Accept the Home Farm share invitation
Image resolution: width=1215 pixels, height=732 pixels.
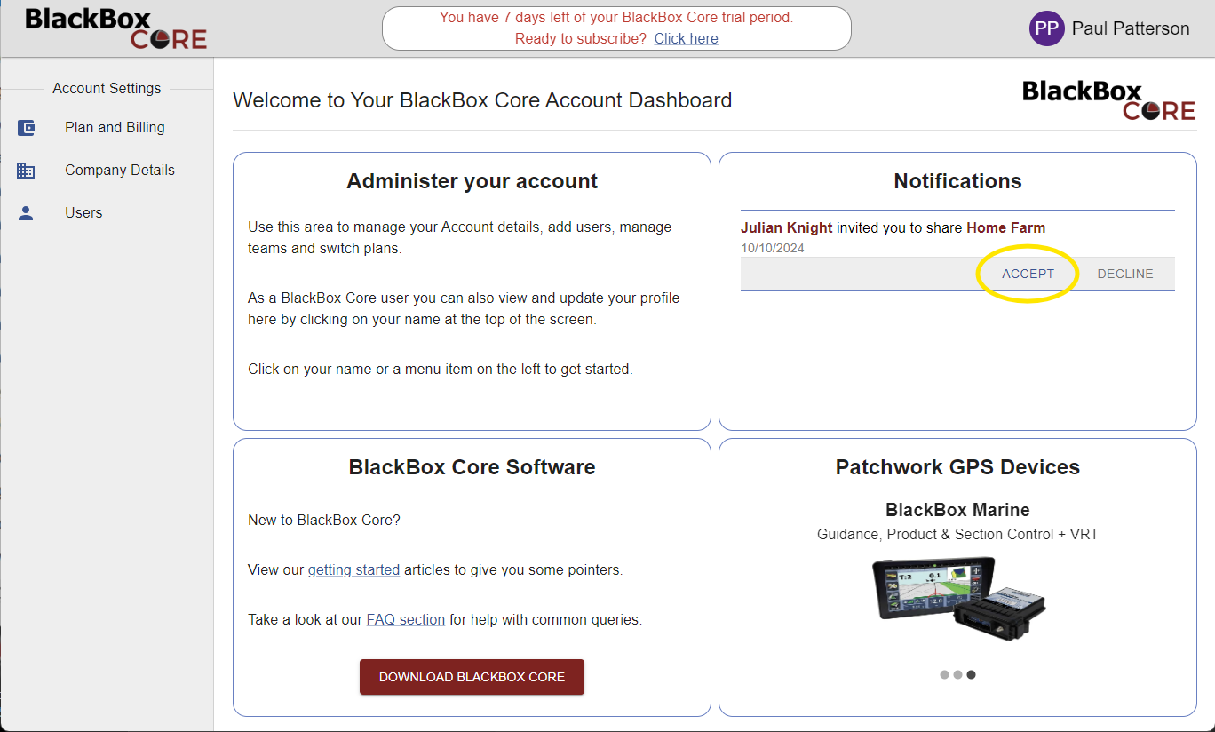(1028, 274)
